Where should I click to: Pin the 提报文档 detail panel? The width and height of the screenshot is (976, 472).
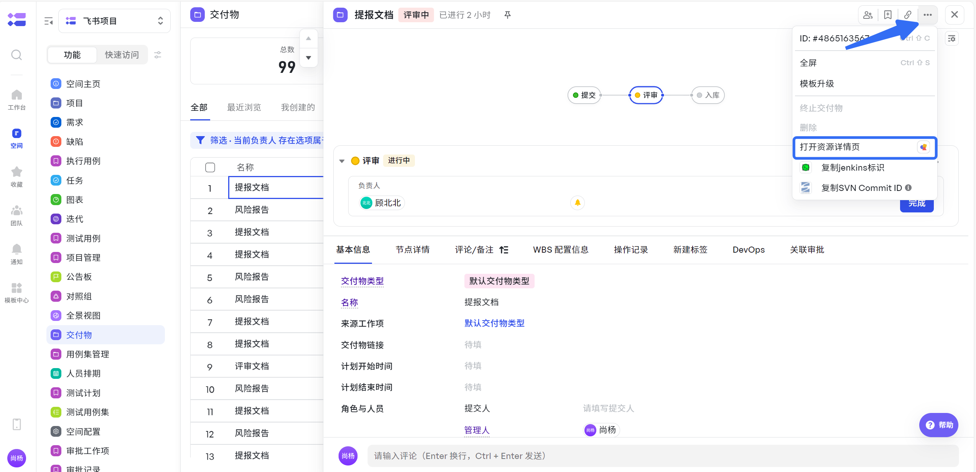pos(507,15)
